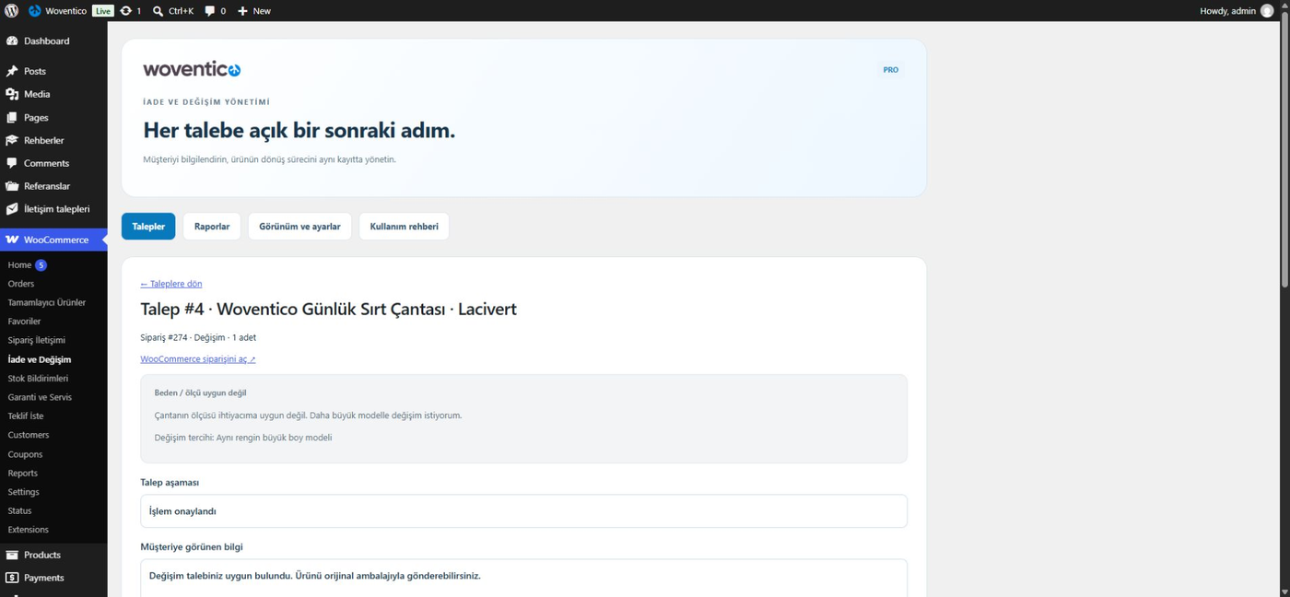Click the admin avatar next to Howdy, admin

click(1267, 11)
